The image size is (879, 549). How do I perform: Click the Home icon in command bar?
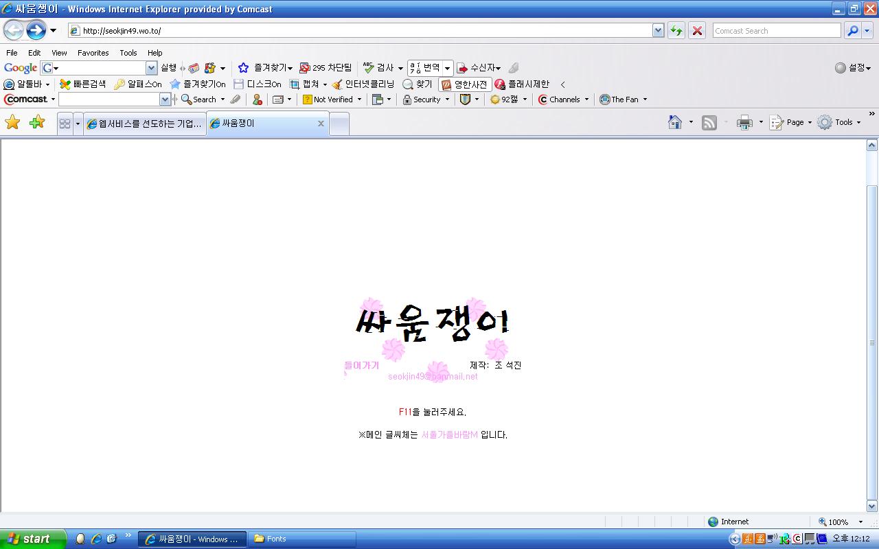675,122
